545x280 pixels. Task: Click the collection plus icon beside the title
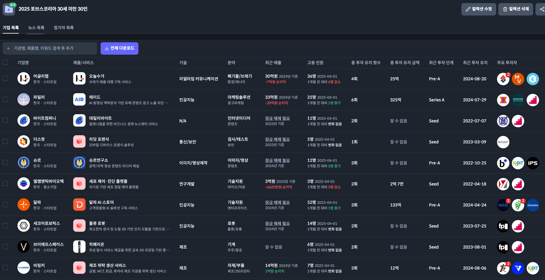[9, 10]
